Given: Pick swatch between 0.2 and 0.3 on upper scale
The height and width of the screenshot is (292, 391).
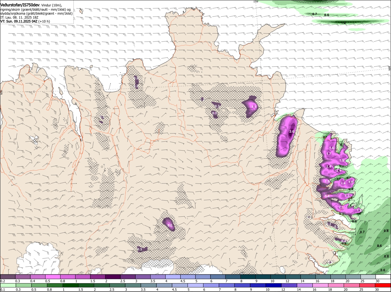Looking at the screenshot, I should (8, 277).
